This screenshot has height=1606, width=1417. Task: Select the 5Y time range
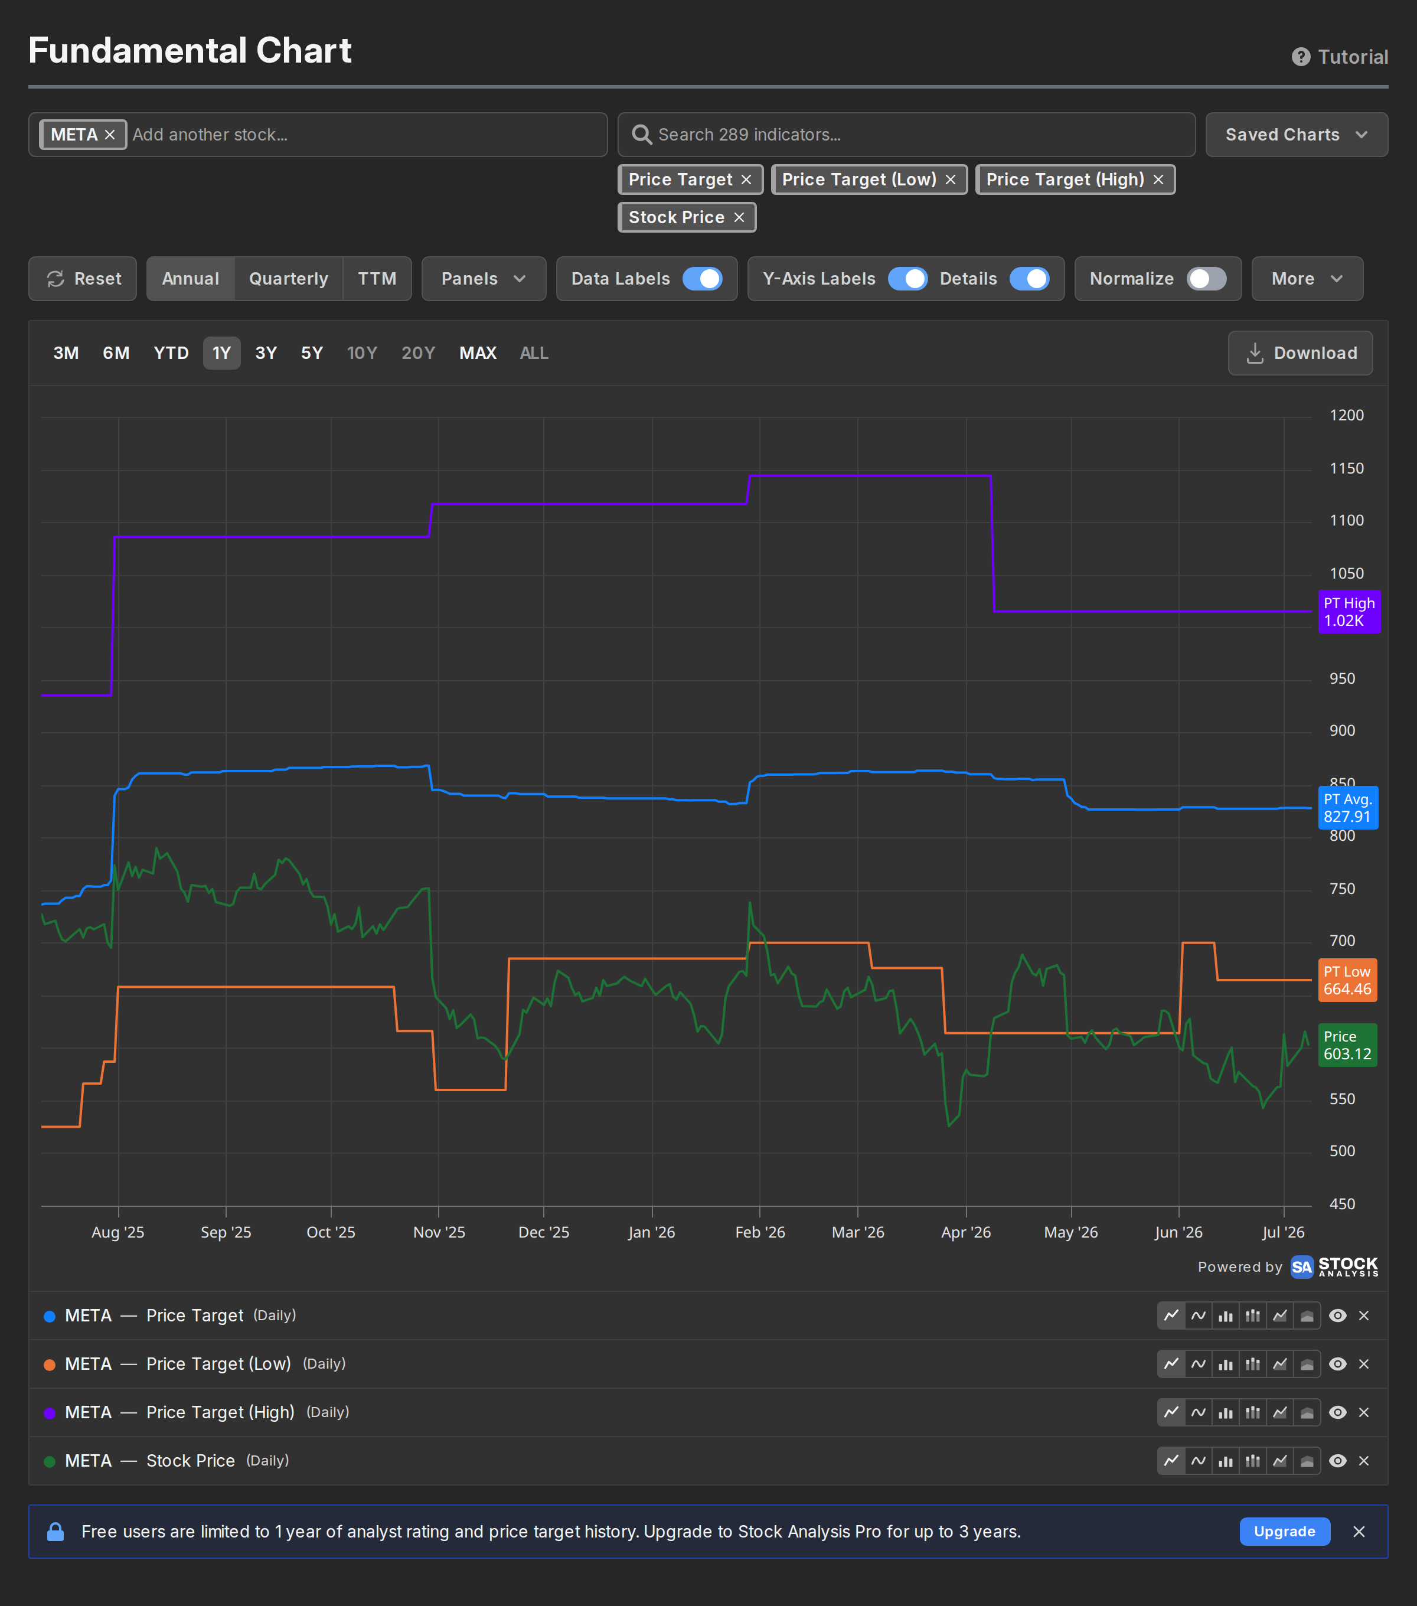[312, 352]
